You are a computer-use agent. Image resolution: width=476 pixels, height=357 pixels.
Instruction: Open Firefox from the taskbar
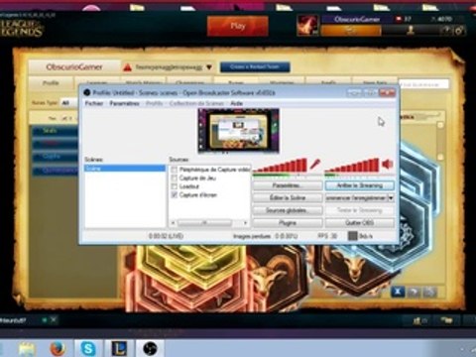[x=58, y=348]
